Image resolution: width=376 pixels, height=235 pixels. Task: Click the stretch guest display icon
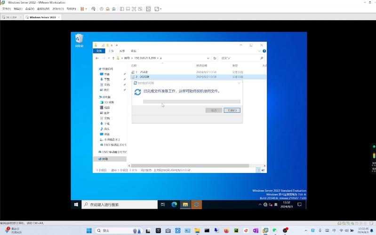click(x=157, y=9)
